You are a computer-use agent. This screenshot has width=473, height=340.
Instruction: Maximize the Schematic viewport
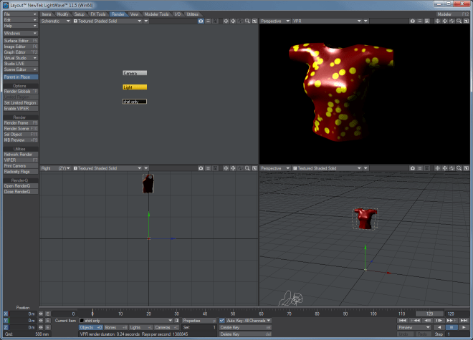[x=254, y=21]
